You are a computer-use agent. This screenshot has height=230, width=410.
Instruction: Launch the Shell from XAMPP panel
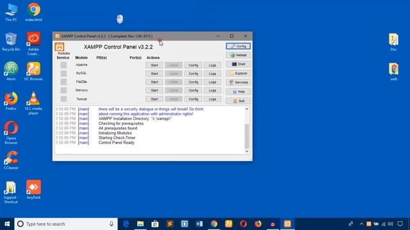click(238, 64)
